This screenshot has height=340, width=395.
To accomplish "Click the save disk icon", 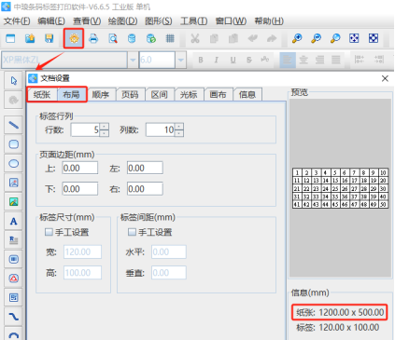I will [49, 38].
